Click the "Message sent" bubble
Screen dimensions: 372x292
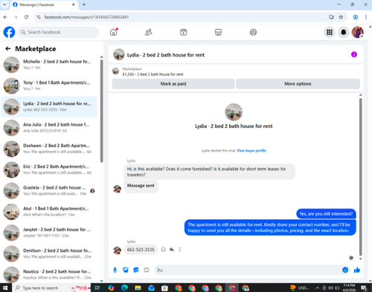pyautogui.click(x=141, y=186)
